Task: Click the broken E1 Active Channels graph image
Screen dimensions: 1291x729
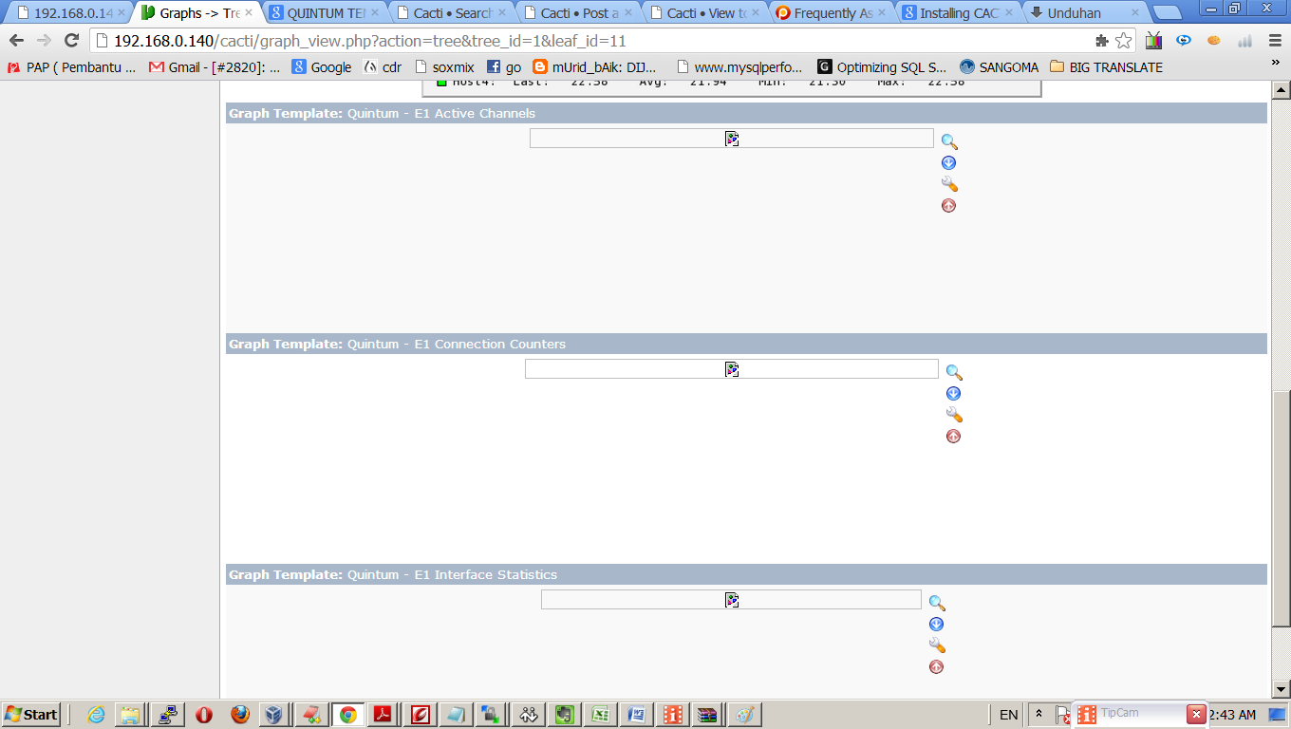Action: point(731,139)
